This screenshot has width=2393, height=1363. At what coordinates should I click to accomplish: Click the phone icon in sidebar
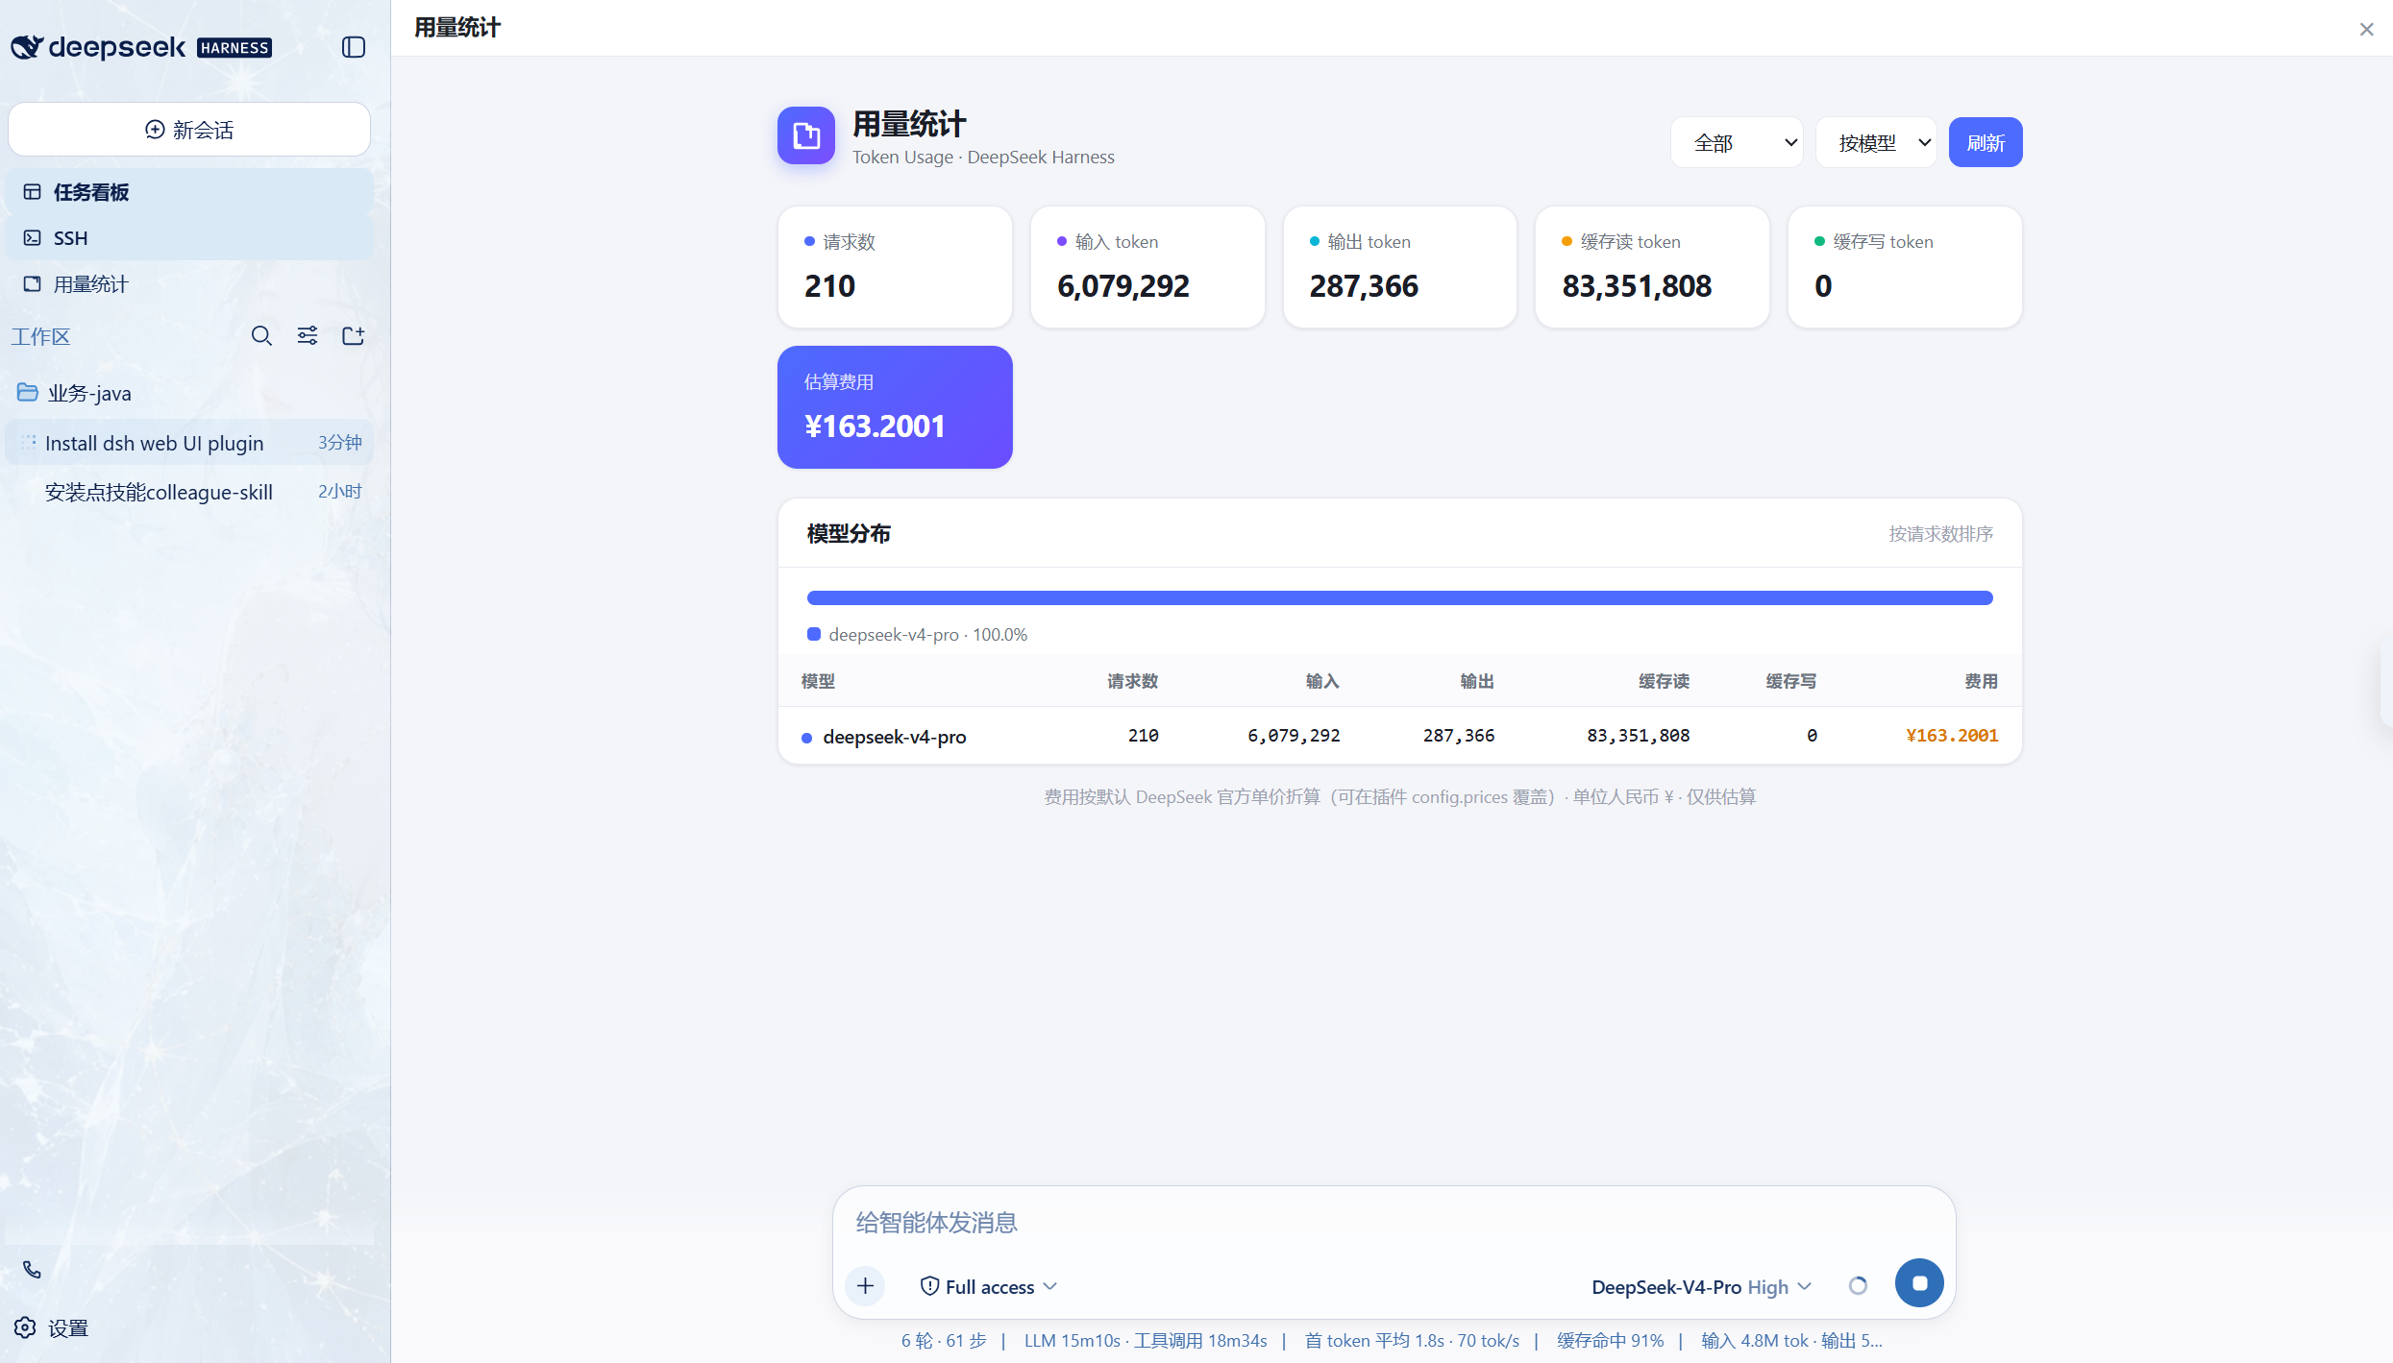tap(32, 1270)
